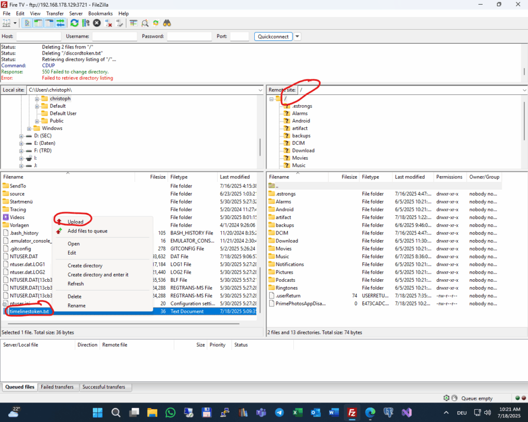Click the add-to-queue icon beside Add files to queue

coord(59,231)
